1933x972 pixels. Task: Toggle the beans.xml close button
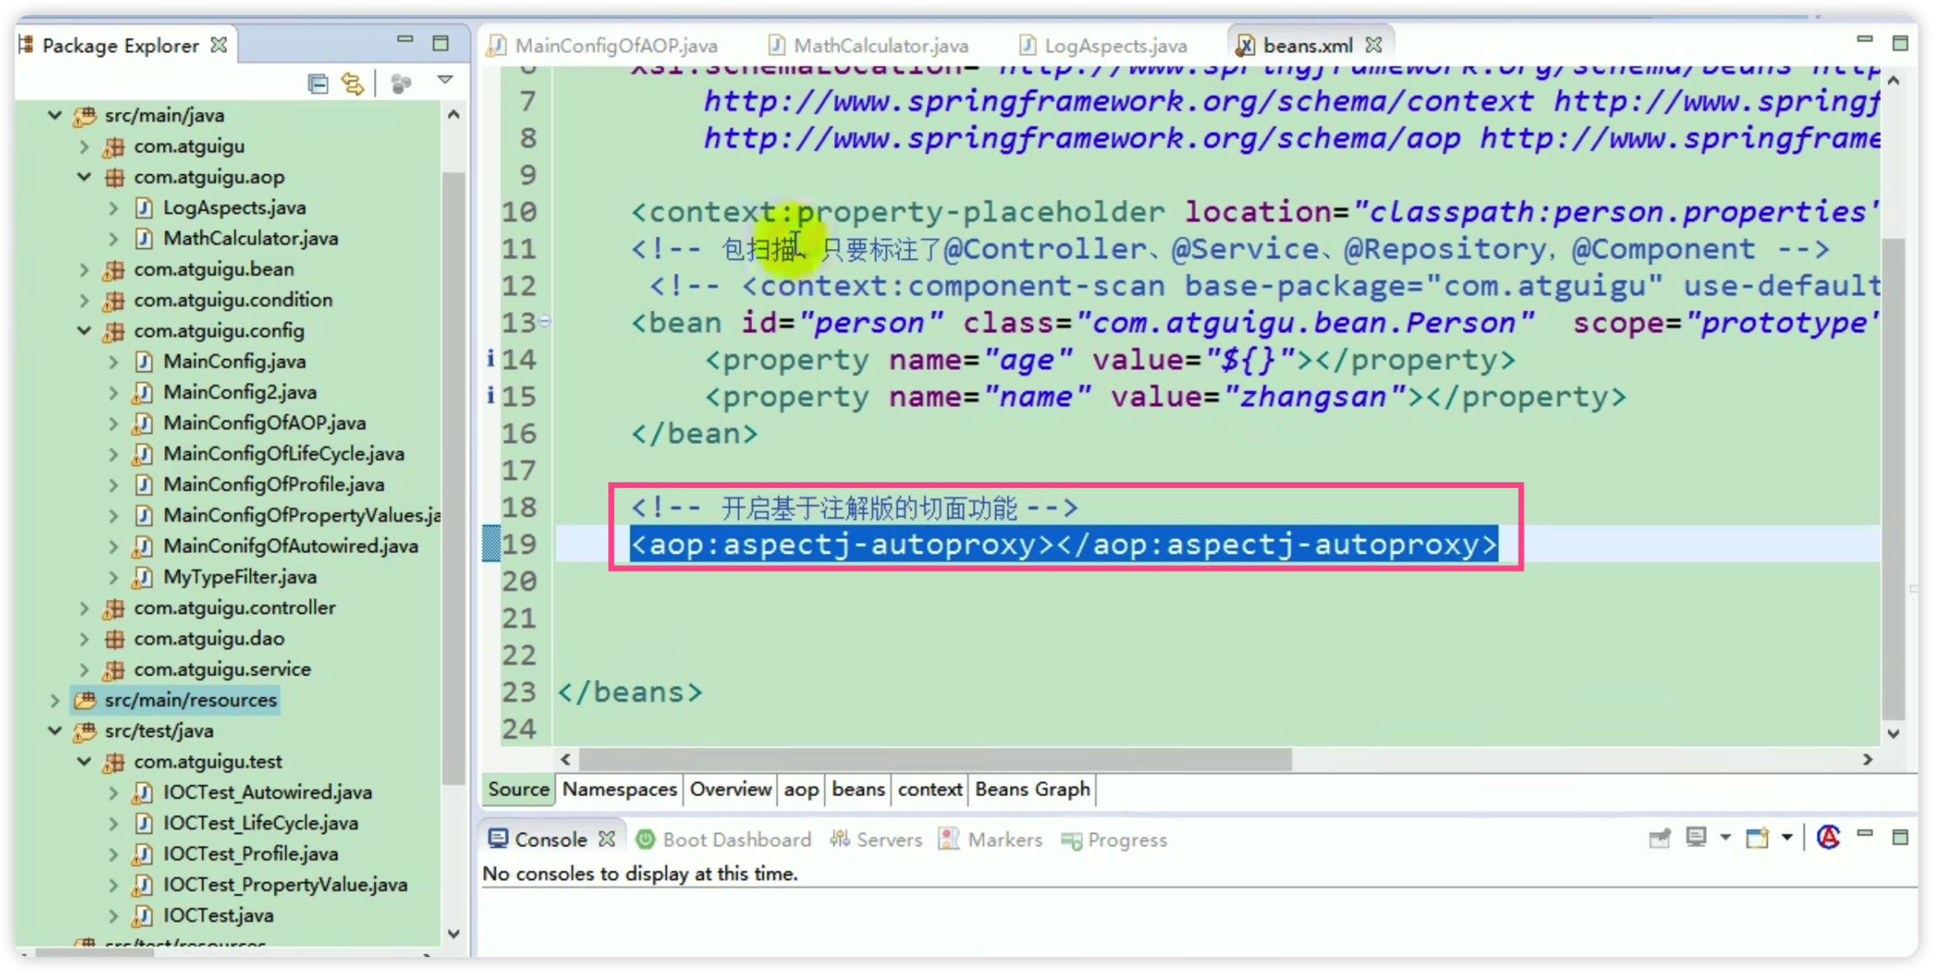(1375, 46)
